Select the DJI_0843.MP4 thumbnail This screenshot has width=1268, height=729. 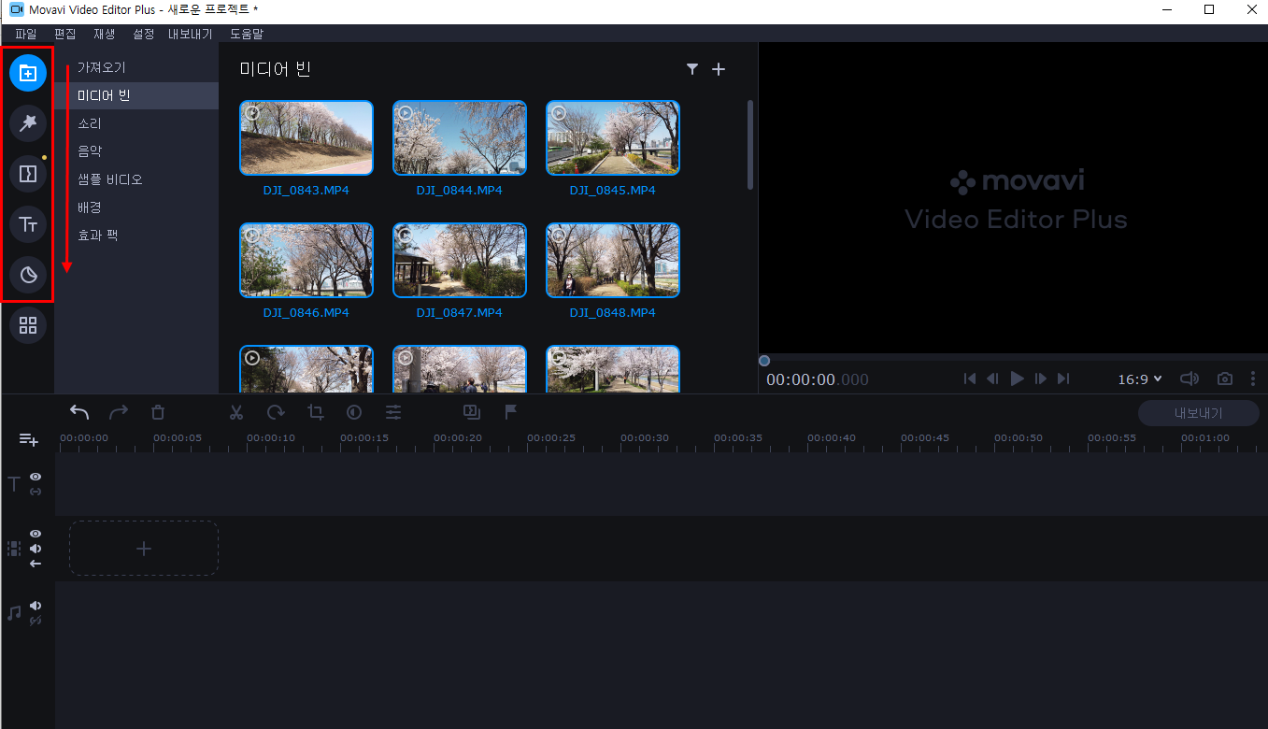[x=306, y=138]
